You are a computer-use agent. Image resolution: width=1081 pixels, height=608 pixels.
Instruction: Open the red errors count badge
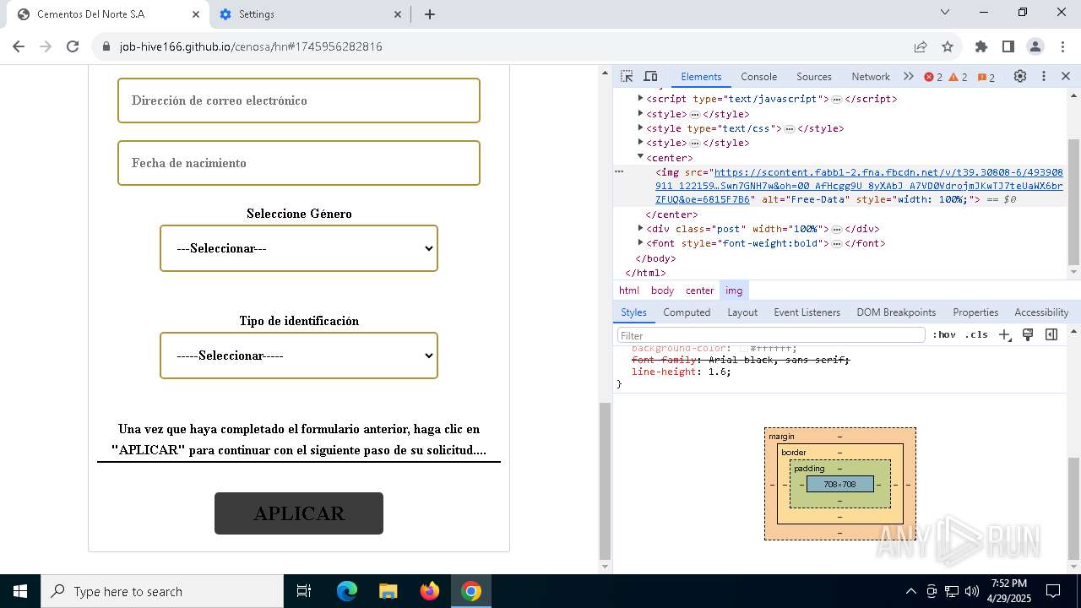[x=933, y=77]
